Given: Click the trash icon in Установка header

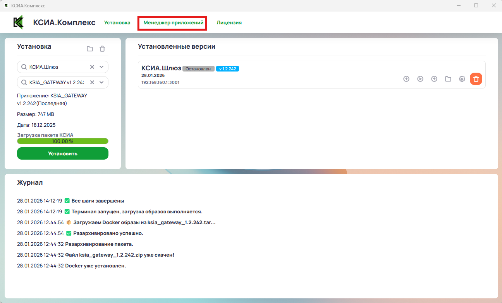Looking at the screenshot, I should (x=102, y=49).
